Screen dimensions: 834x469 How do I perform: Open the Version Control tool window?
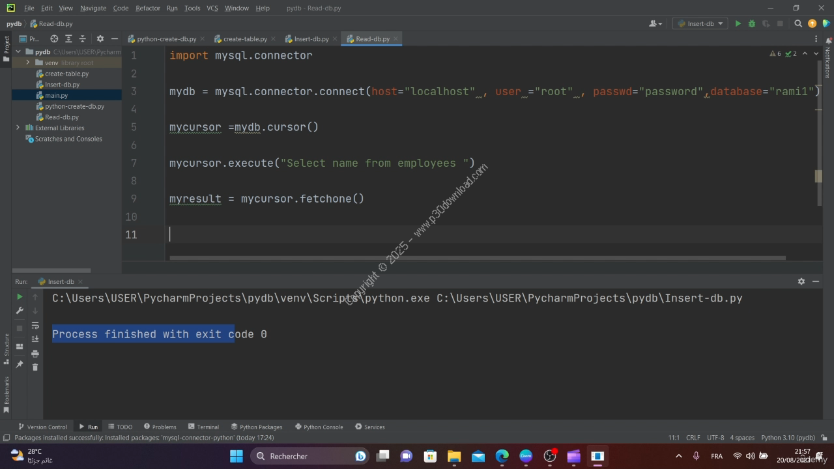pyautogui.click(x=42, y=427)
